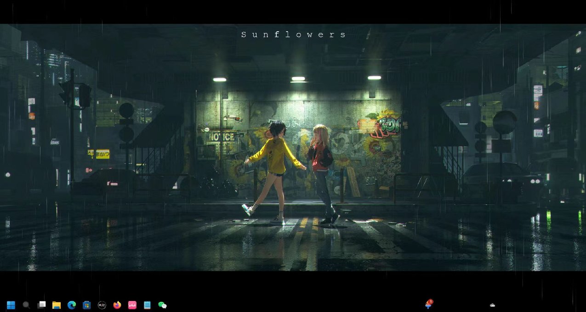
Task: Click the tray icon with the red notification badge
Action: tap(429, 304)
